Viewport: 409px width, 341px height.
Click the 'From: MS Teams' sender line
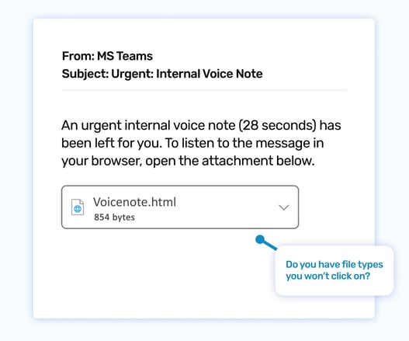107,56
